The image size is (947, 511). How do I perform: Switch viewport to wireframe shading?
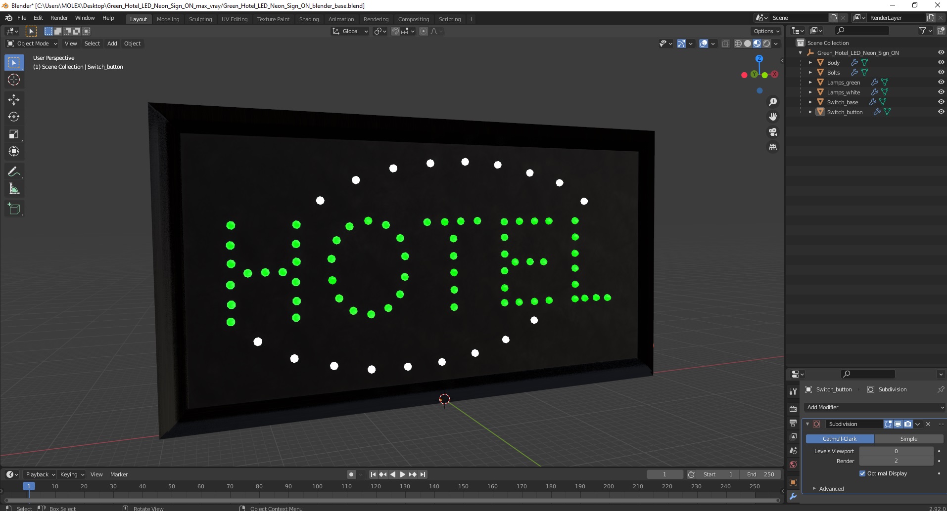(738, 43)
